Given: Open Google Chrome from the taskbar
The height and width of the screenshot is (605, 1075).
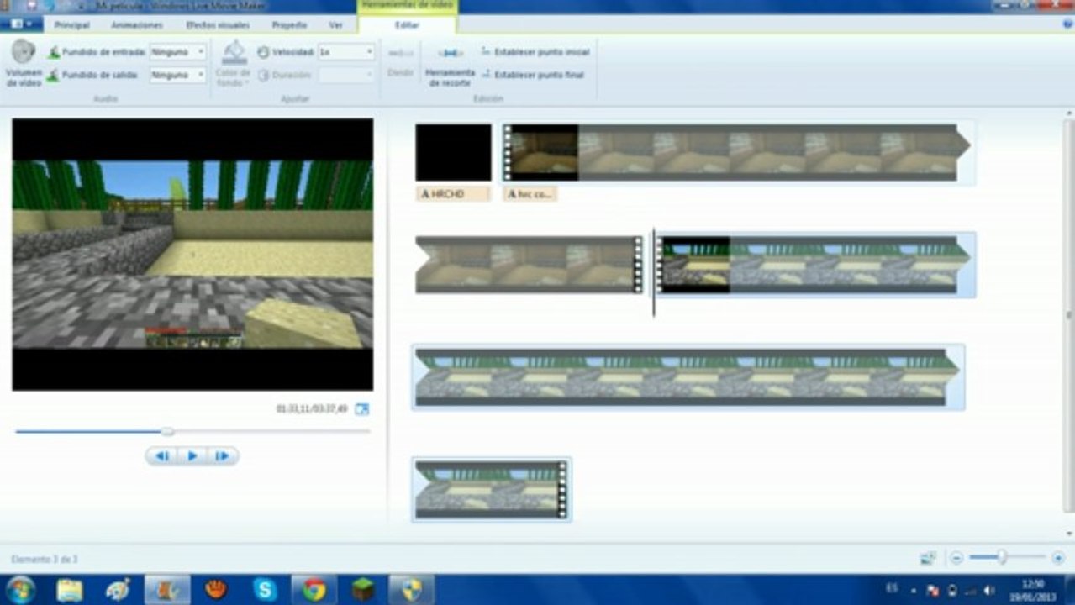Looking at the screenshot, I should coord(314,591).
